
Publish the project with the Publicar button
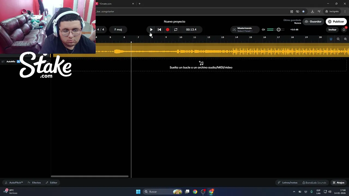[336, 22]
